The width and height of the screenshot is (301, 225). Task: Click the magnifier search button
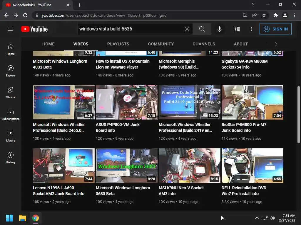tap(202, 29)
